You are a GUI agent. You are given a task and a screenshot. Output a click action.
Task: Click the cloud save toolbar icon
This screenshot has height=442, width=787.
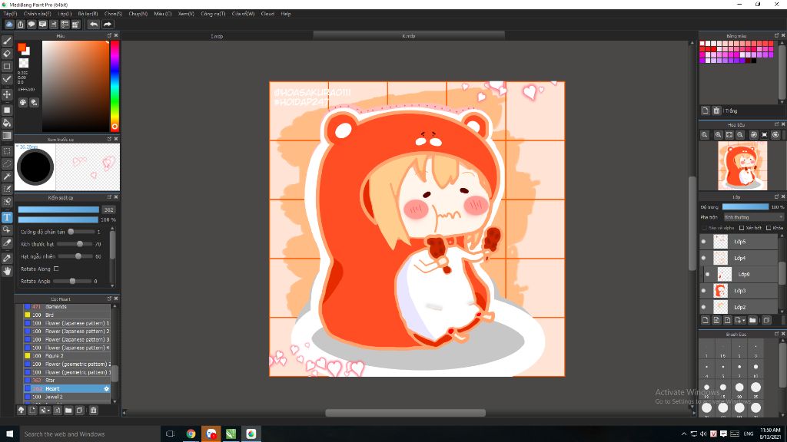point(9,24)
